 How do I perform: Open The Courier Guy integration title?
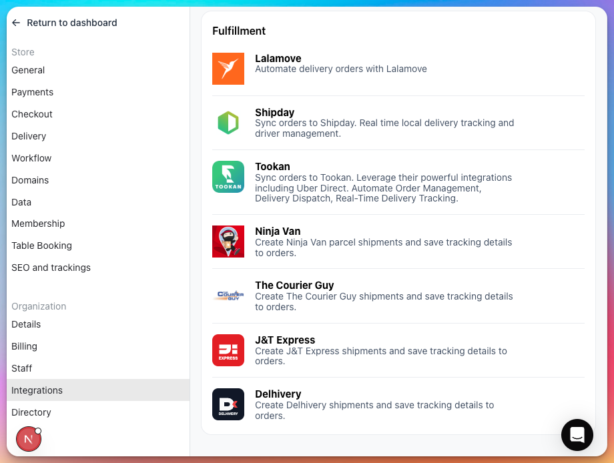tap(294, 285)
